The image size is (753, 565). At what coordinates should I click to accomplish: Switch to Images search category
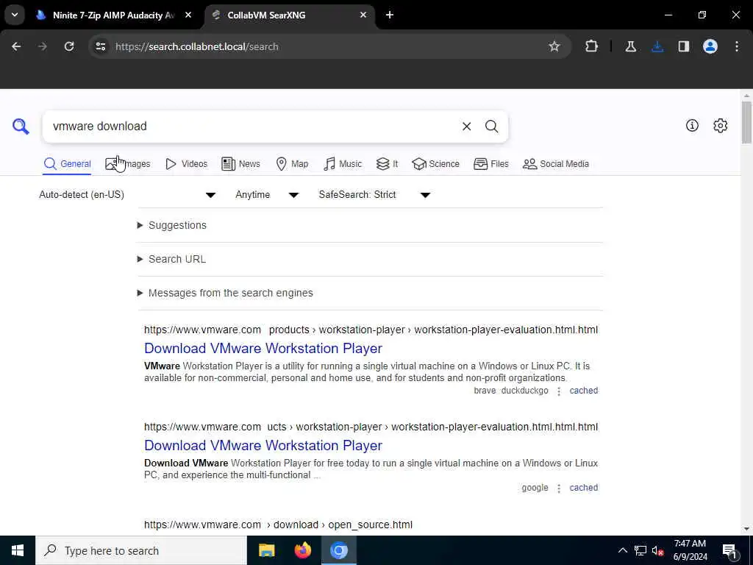click(128, 164)
